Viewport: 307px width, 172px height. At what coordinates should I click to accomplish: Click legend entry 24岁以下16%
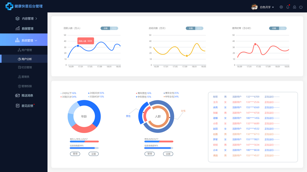point(68,93)
